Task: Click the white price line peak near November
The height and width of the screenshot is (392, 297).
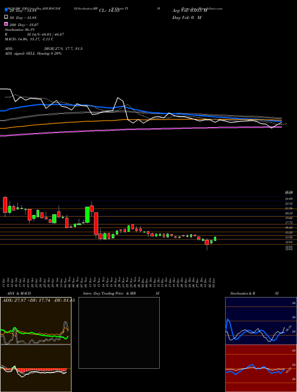Action: click(x=118, y=98)
